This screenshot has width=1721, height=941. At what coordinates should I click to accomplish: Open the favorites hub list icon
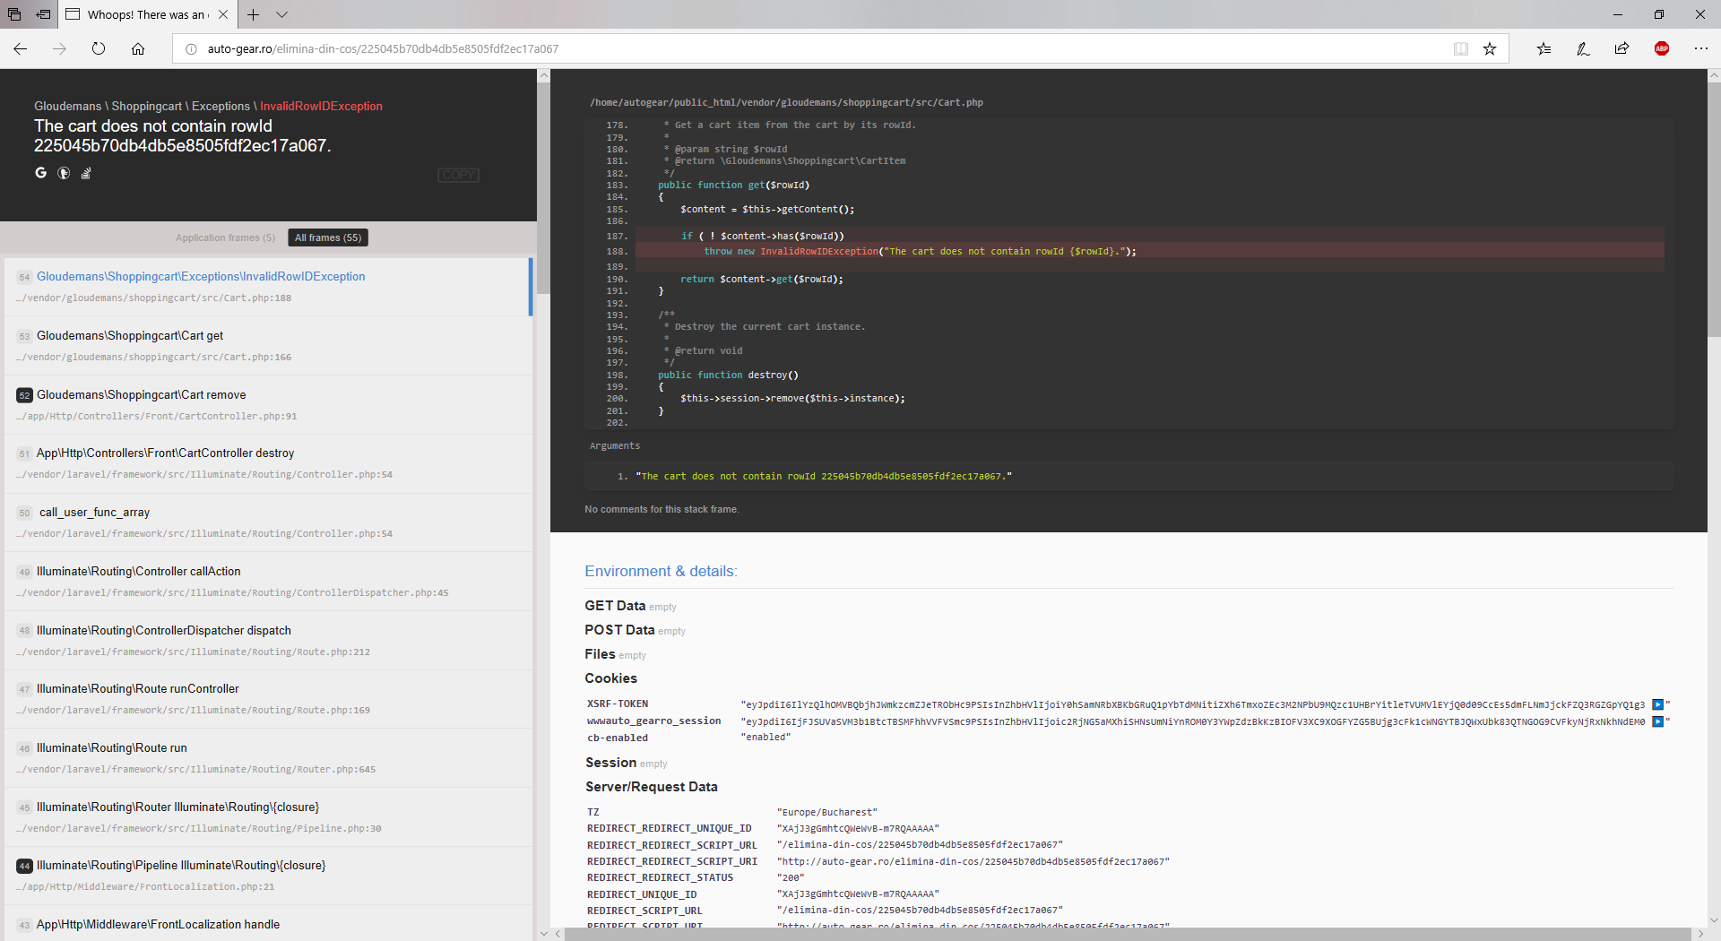[x=1544, y=48]
